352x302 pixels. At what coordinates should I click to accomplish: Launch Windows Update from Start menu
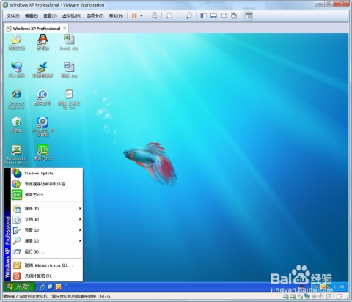pyautogui.click(x=47, y=173)
